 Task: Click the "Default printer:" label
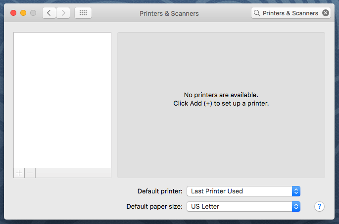coord(160,191)
